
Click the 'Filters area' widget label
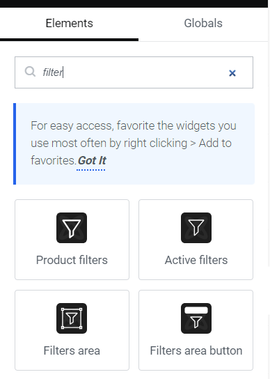click(72, 350)
